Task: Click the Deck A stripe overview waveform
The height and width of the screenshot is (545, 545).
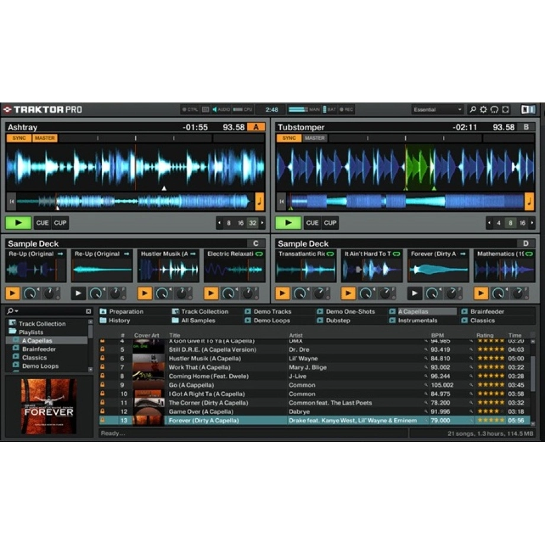Action: 136,201
